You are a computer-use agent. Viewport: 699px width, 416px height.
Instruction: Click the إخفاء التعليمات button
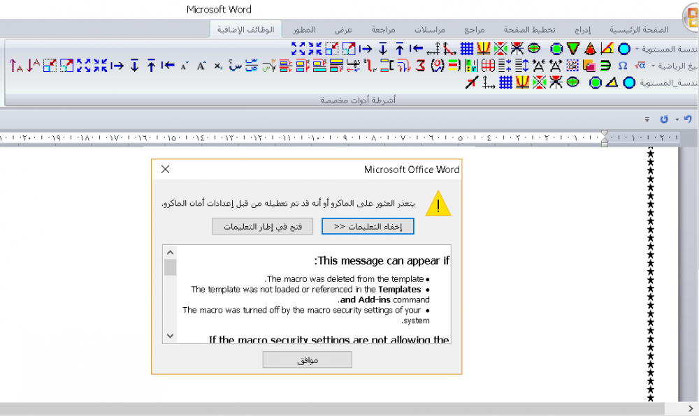coord(368,226)
